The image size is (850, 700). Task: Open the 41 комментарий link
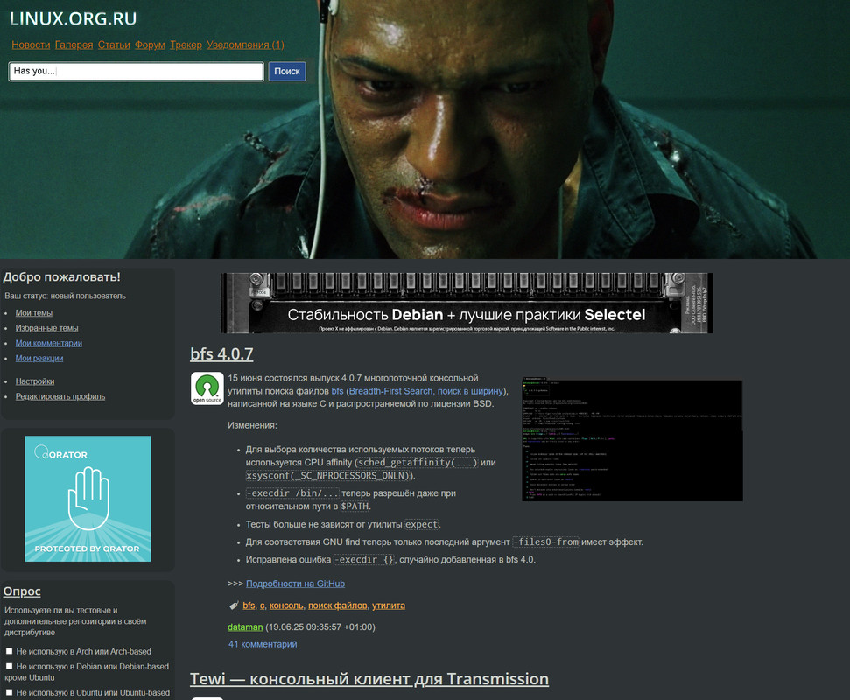(x=263, y=644)
